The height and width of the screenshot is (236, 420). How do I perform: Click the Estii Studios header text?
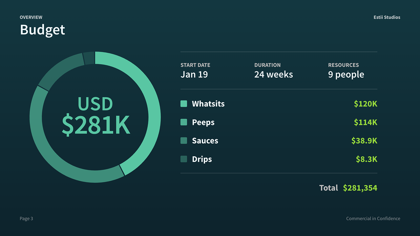[387, 17]
